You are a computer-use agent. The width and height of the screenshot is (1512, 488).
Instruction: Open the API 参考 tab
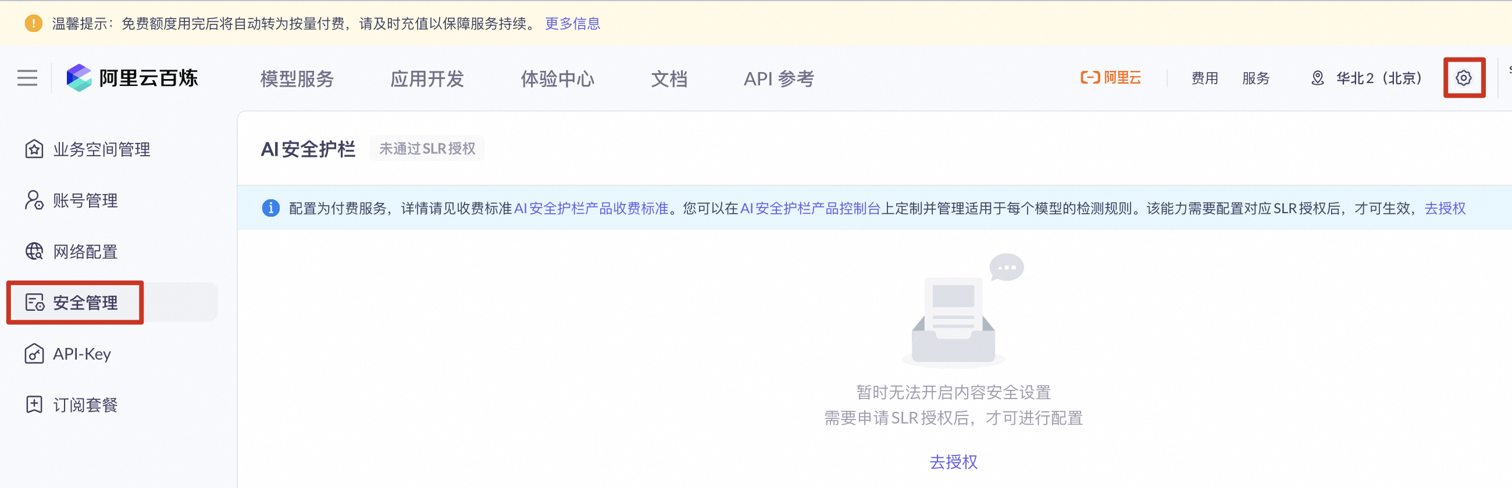[779, 78]
